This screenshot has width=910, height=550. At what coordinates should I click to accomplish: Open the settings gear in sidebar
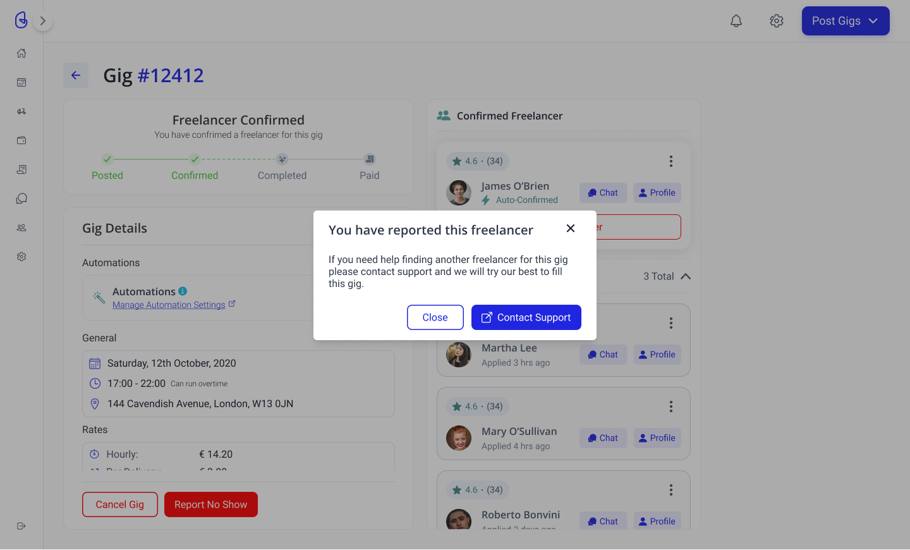coord(21,257)
